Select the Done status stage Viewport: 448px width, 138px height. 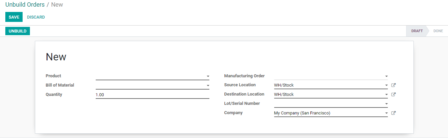(438, 31)
